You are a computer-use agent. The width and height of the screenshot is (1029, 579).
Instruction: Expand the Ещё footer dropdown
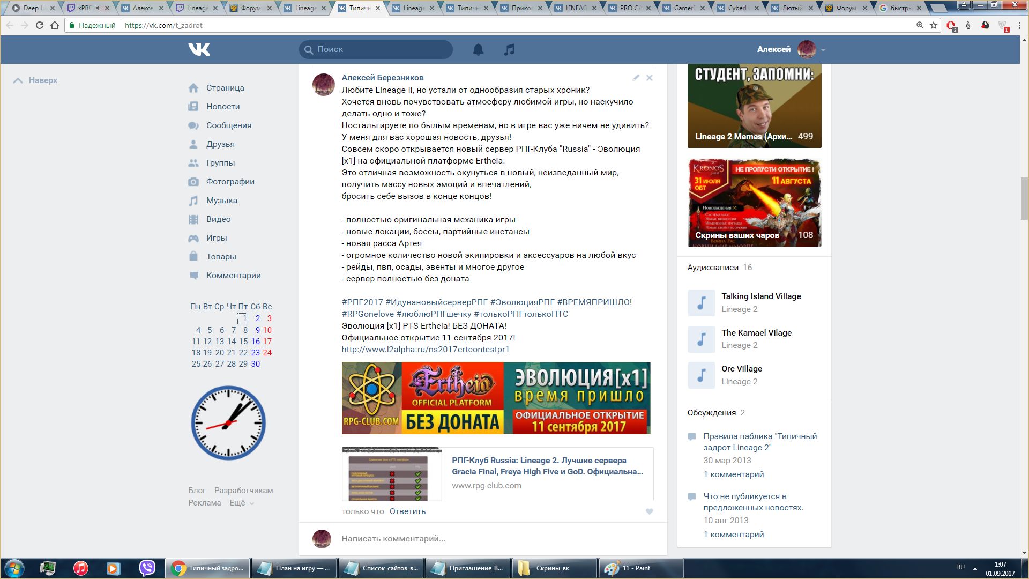[242, 503]
